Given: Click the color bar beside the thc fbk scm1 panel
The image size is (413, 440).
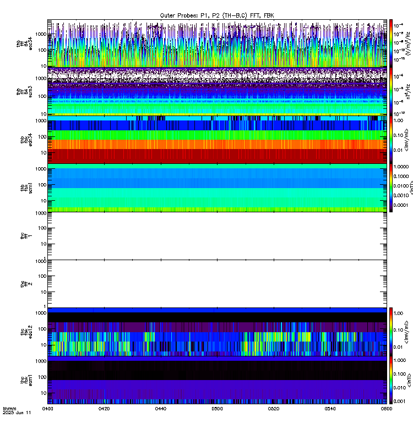Looking at the screenshot, I should click(390, 380).
